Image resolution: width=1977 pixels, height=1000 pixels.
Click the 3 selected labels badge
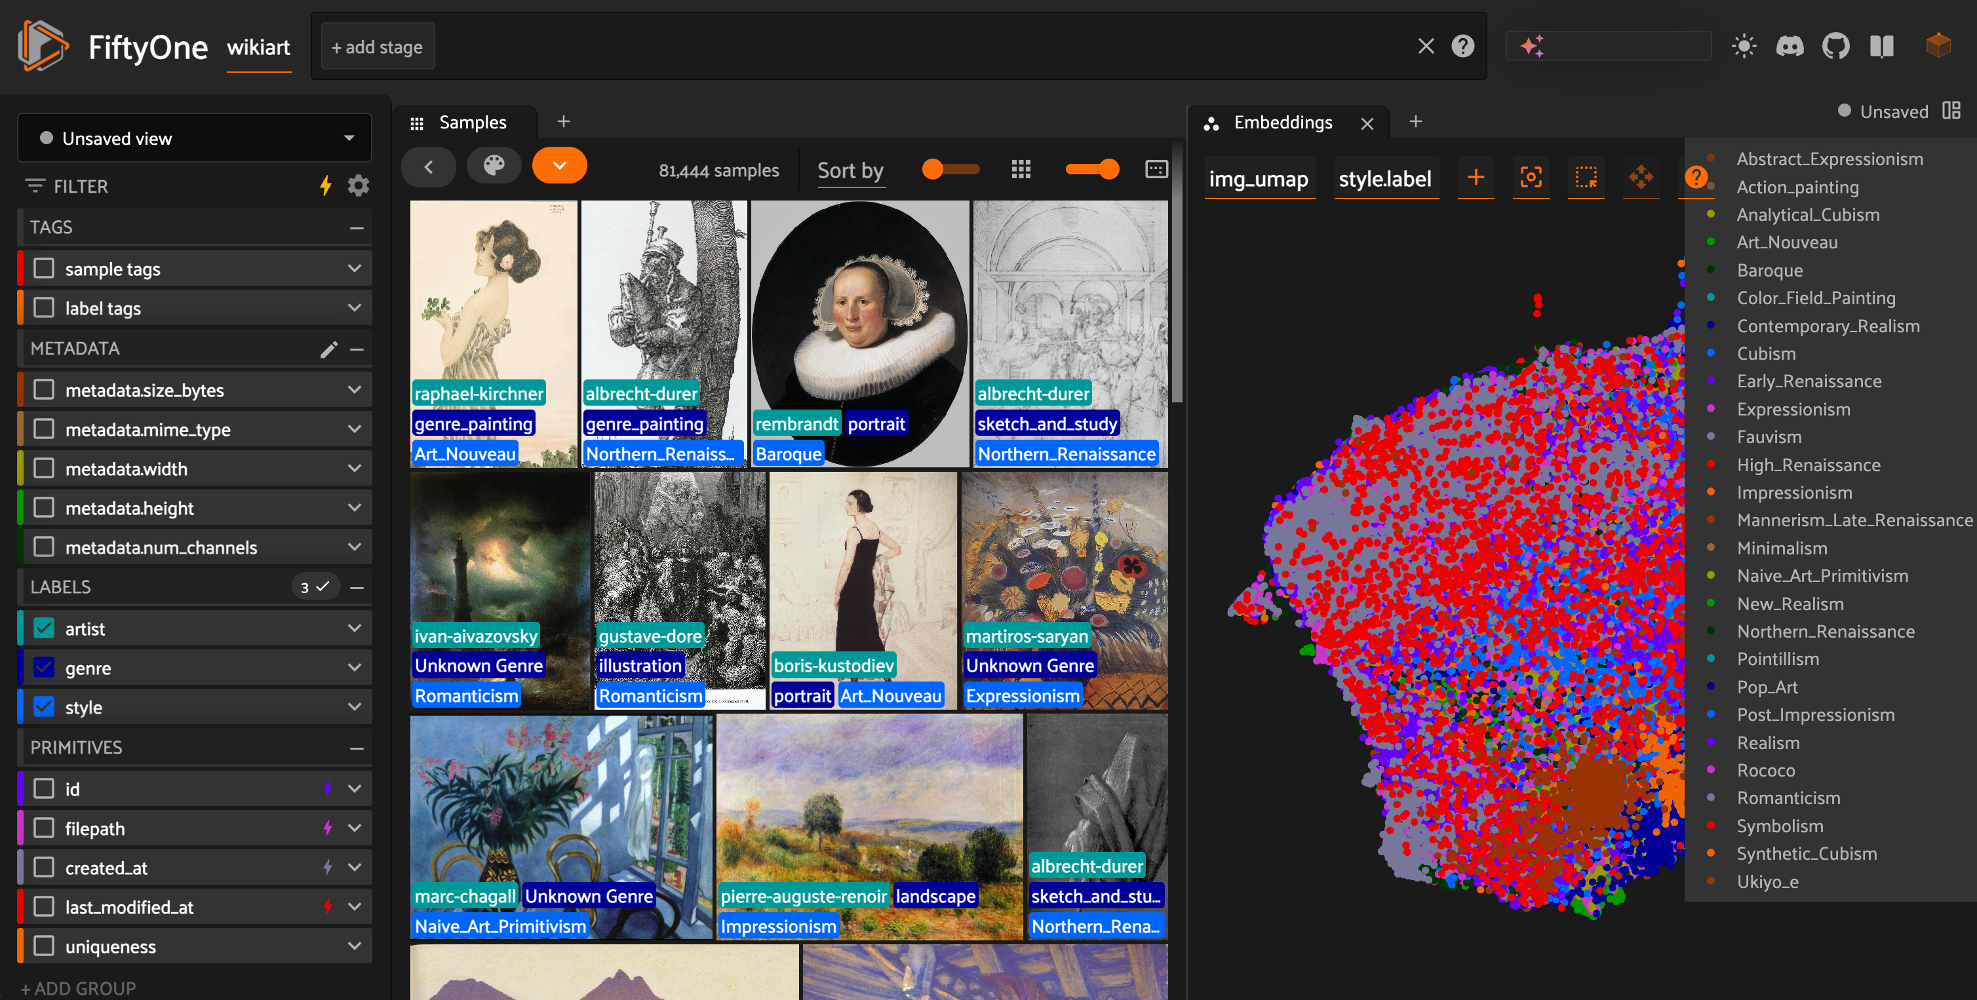click(x=315, y=587)
